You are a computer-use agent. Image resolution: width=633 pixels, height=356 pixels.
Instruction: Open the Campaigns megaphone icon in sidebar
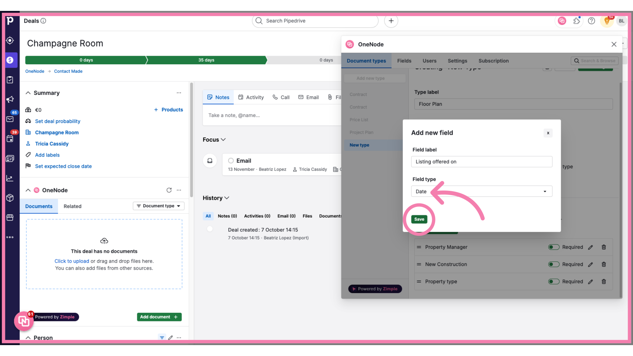pyautogui.click(x=10, y=99)
